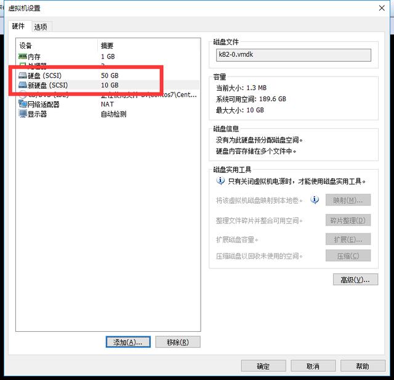Image resolution: width=394 pixels, height=380 pixels.
Task: Click the 硬盘 (SCSI) hard disk icon
Action: (23, 75)
